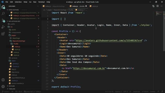Screen dimensions: 165x93
Task: Expand the components folder
Action: click(x=16, y=33)
